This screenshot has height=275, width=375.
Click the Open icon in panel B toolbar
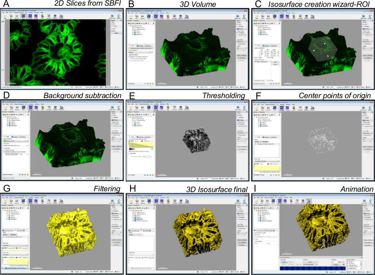pyautogui.click(x=131, y=16)
